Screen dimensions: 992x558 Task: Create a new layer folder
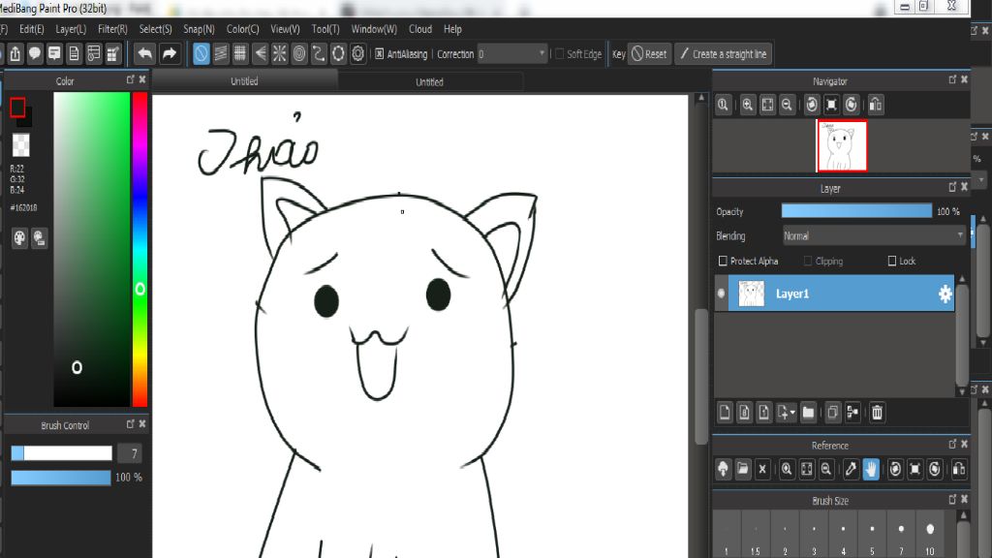(x=808, y=413)
